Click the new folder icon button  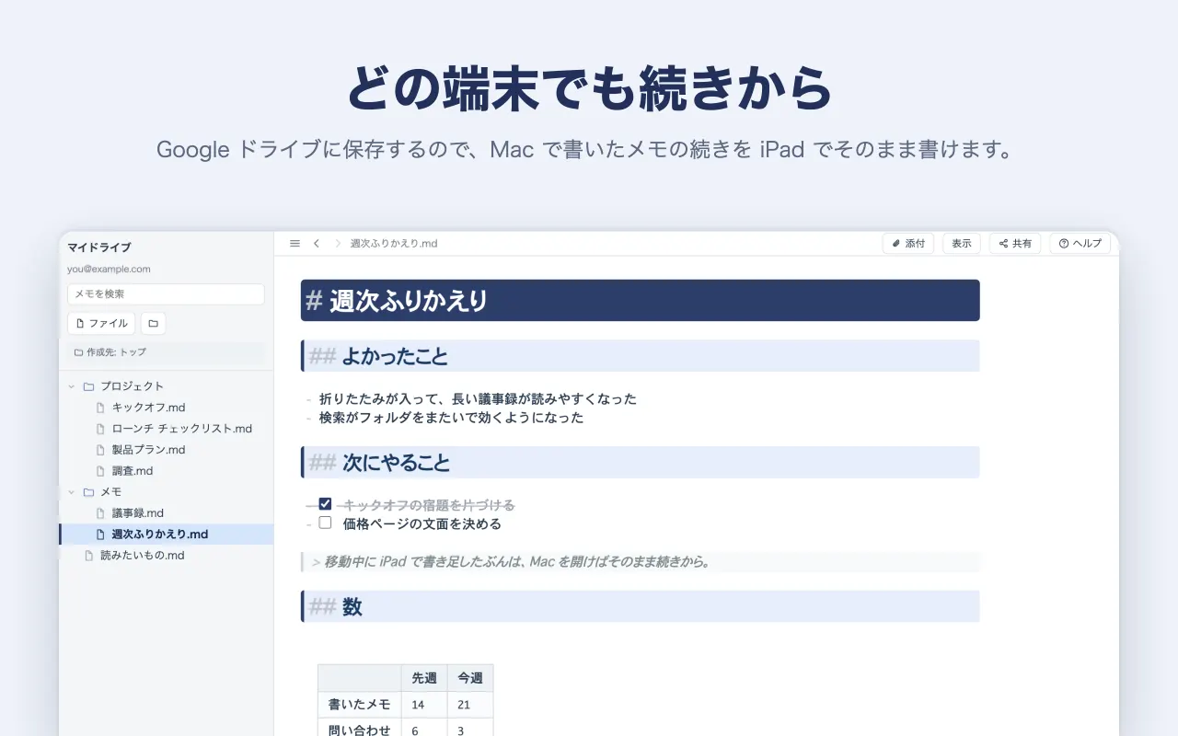[153, 323]
